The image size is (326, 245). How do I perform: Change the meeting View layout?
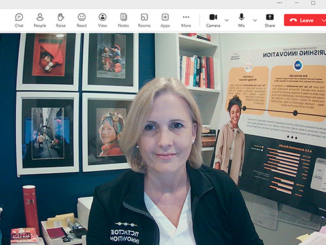pos(102,20)
